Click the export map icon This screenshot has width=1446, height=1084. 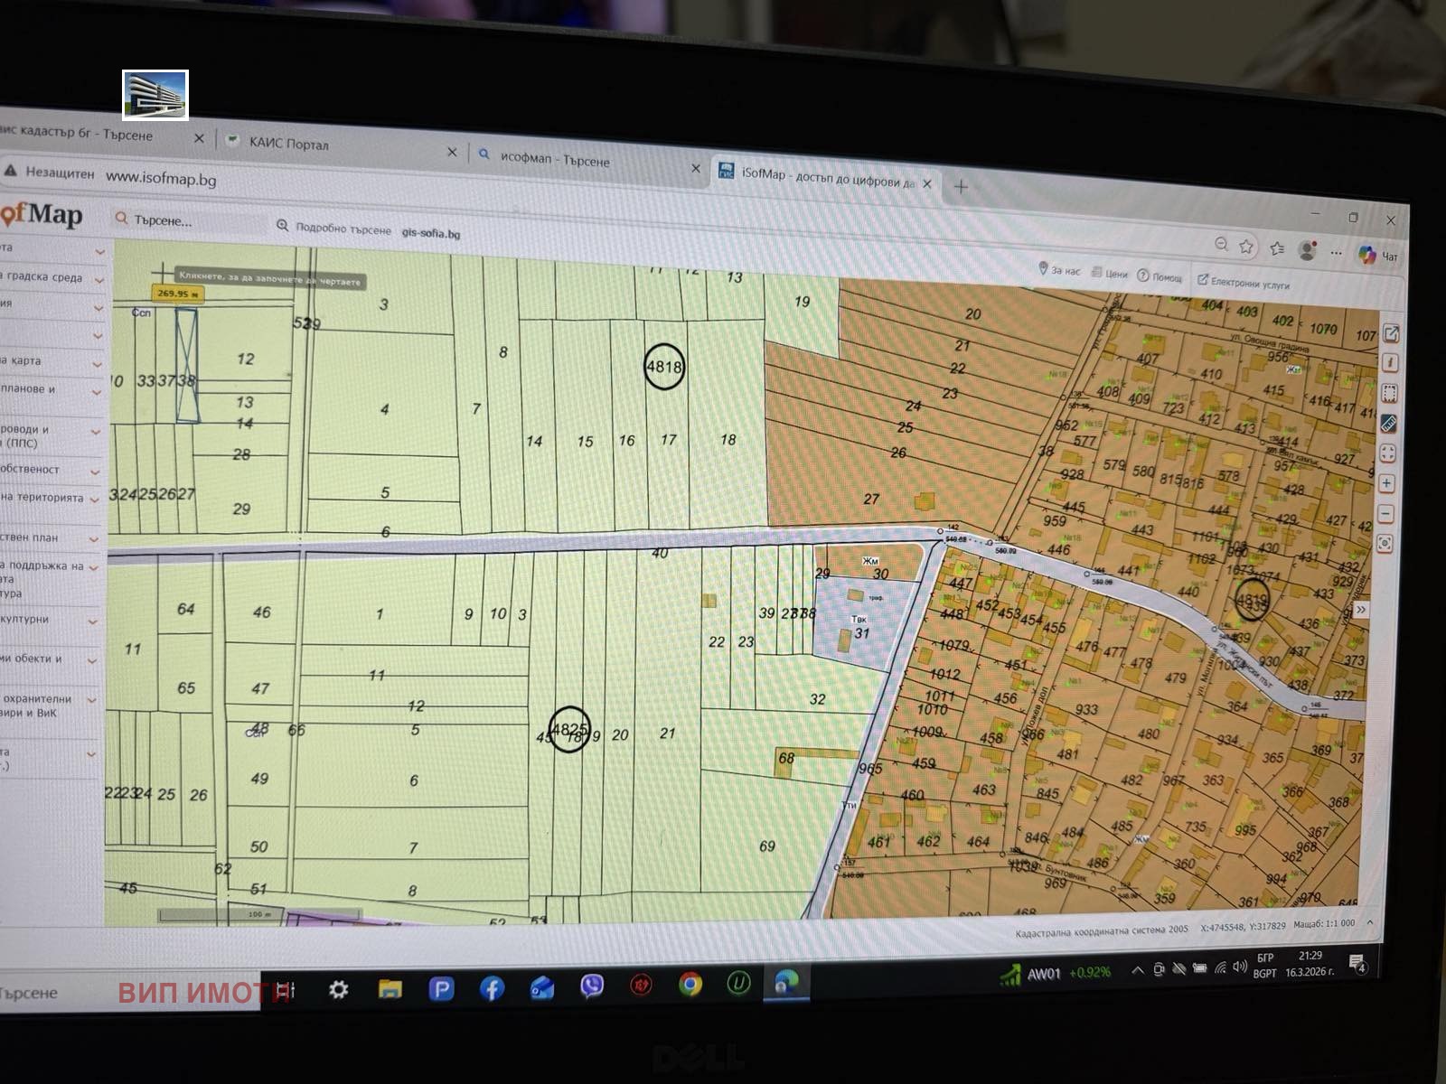(1392, 333)
